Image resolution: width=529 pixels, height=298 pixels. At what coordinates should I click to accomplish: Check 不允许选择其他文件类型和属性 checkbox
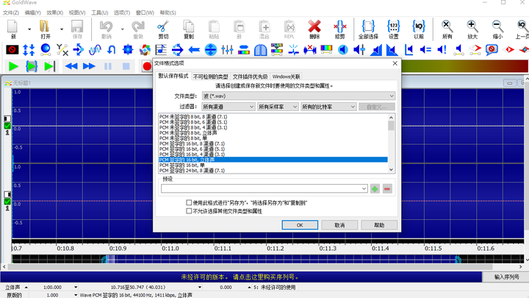(x=189, y=211)
